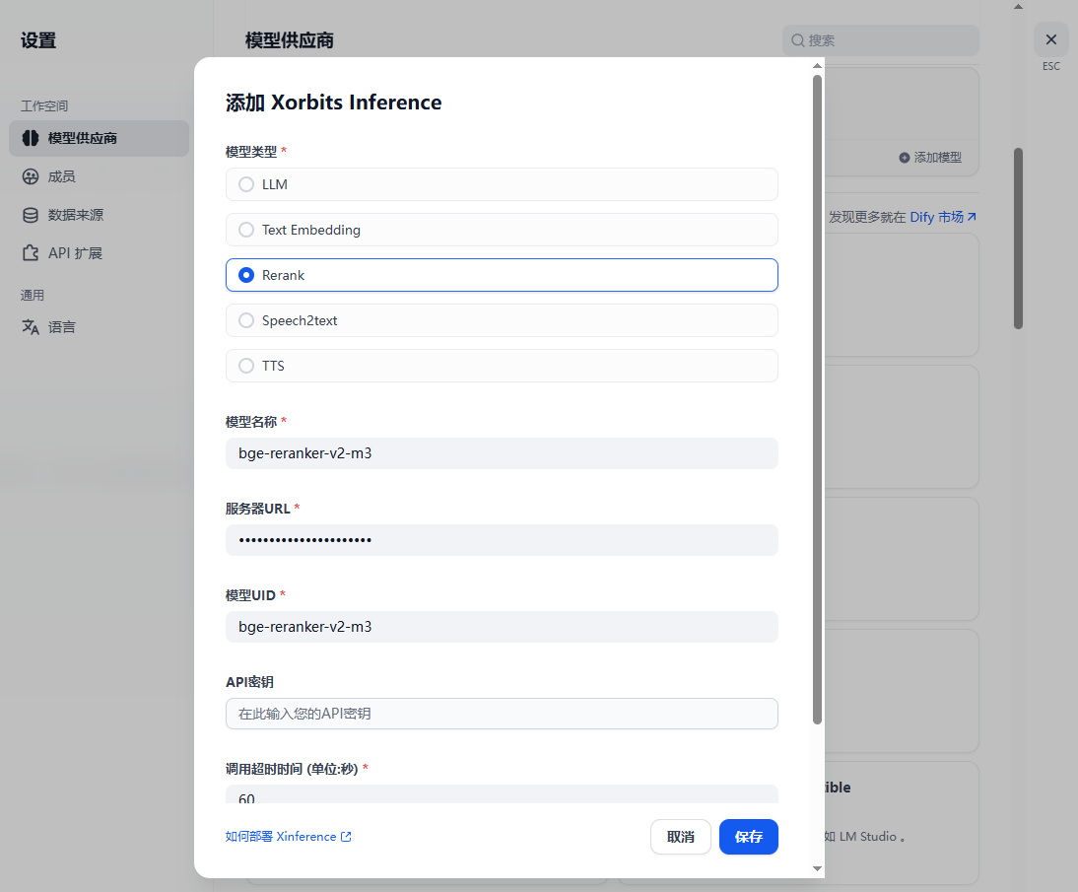Open 数据来源 in settings sidebar
Viewport: 1078px width, 892px height.
point(99,215)
